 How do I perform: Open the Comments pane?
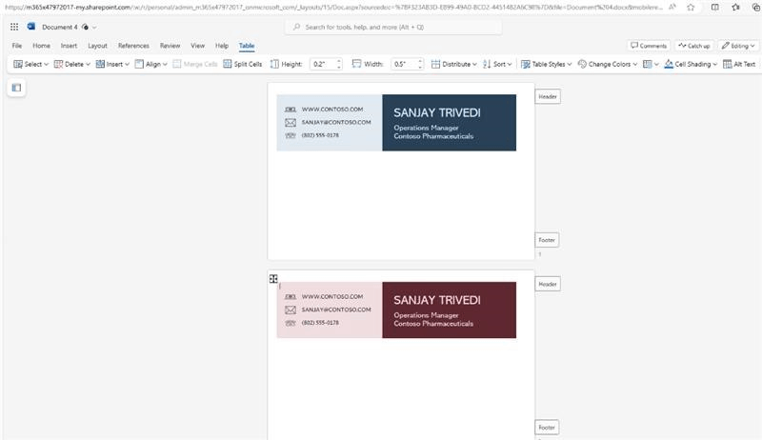click(649, 46)
